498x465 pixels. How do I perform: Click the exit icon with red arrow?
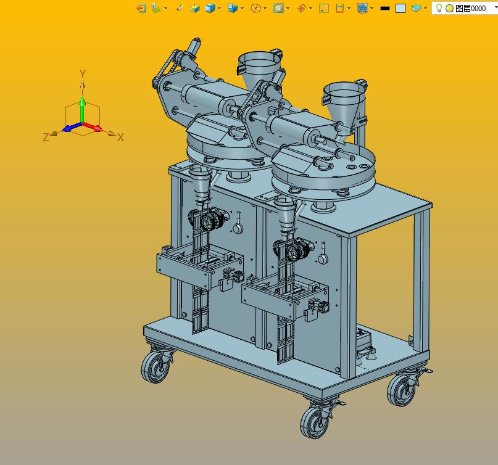pos(141,8)
